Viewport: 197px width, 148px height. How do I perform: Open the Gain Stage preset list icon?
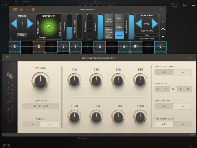point(7,58)
